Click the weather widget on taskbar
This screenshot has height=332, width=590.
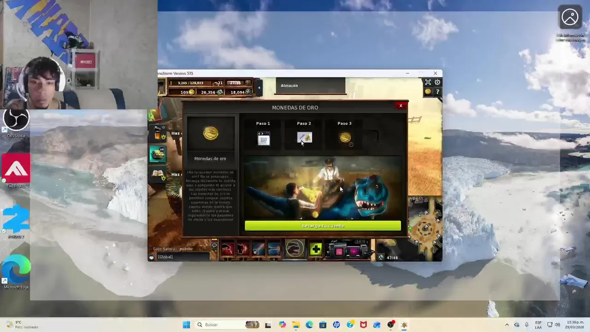pyautogui.click(x=22, y=325)
